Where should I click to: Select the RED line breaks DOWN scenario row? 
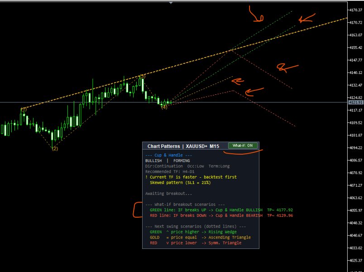point(221,215)
